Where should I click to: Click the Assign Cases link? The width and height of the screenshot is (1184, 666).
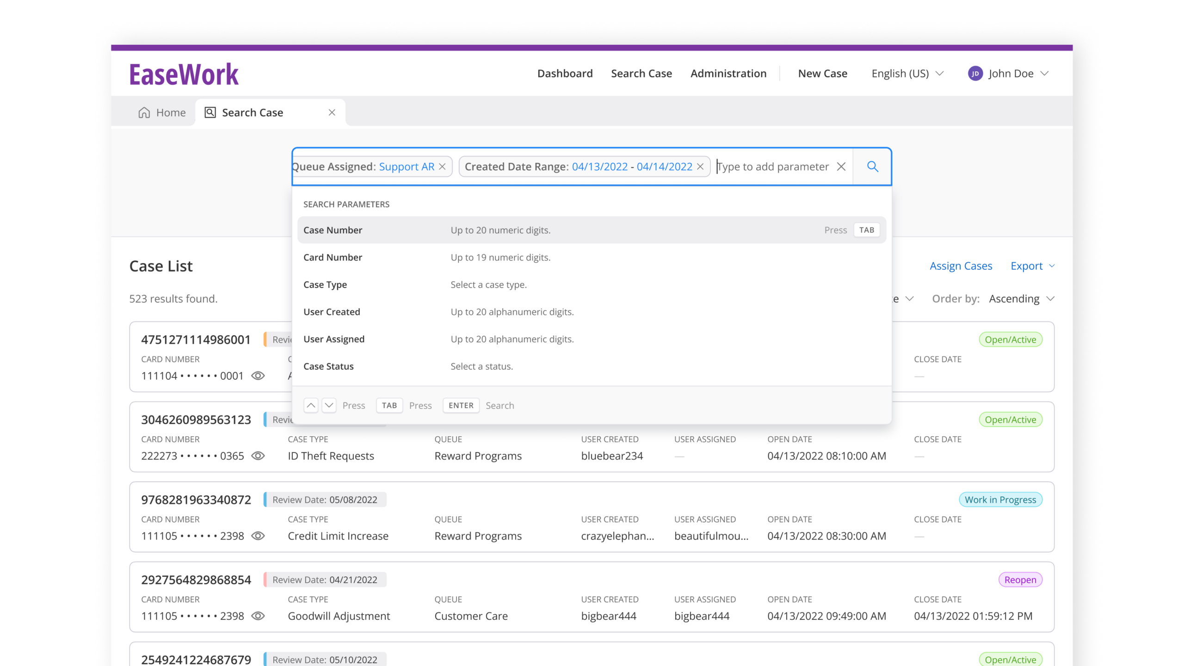[x=961, y=266]
